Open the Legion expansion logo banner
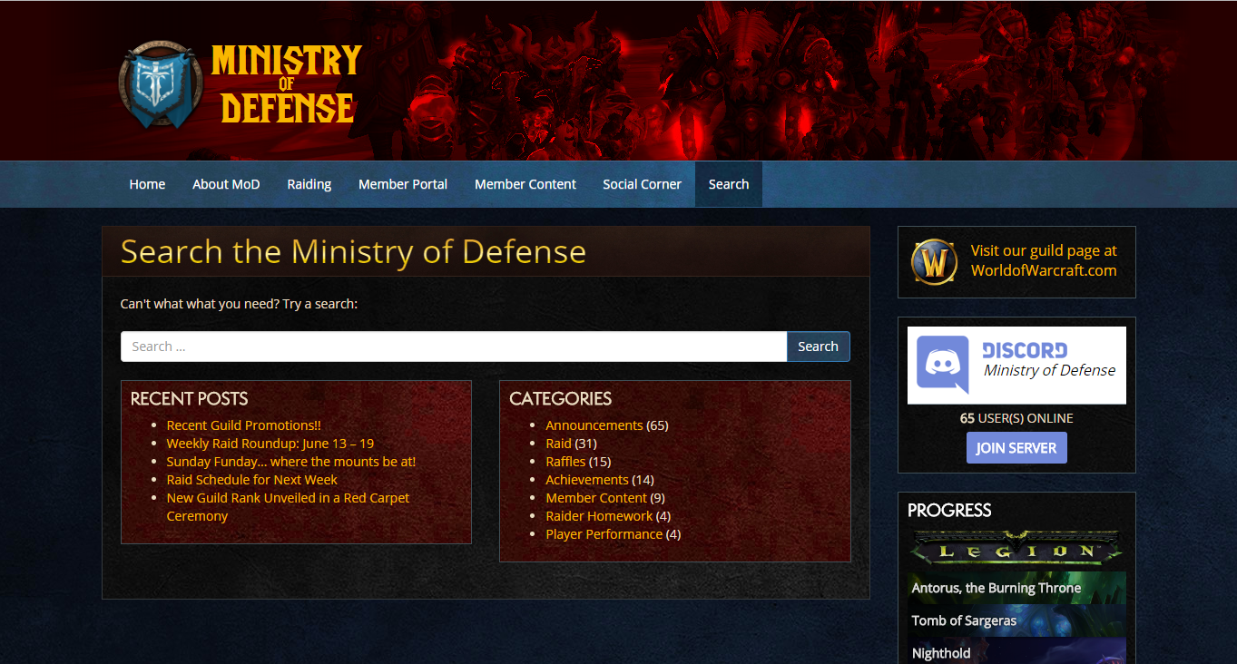 pyautogui.click(x=1016, y=550)
